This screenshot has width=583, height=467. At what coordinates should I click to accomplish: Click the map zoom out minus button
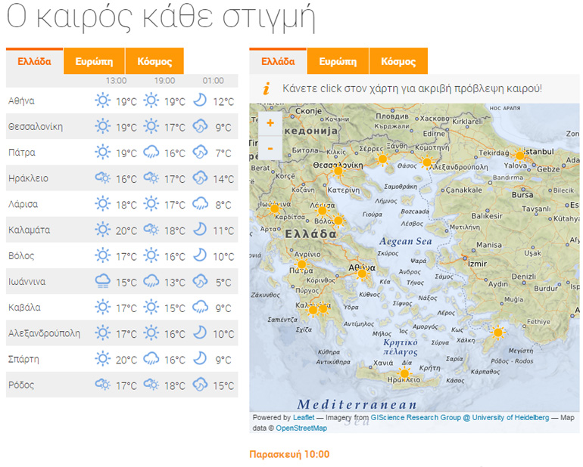[270, 148]
